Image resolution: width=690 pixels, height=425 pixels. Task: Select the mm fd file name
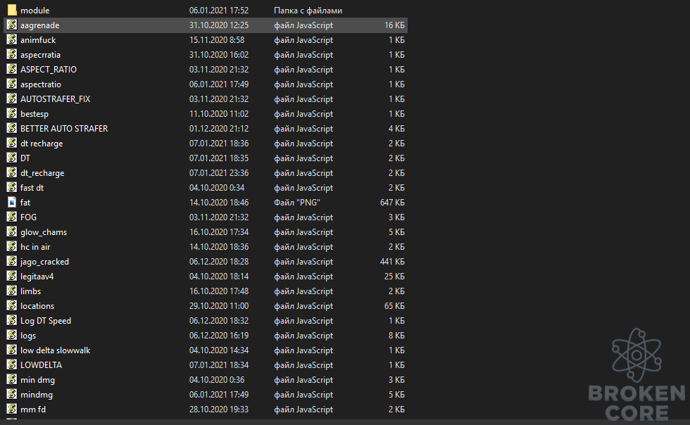pyautogui.click(x=33, y=409)
